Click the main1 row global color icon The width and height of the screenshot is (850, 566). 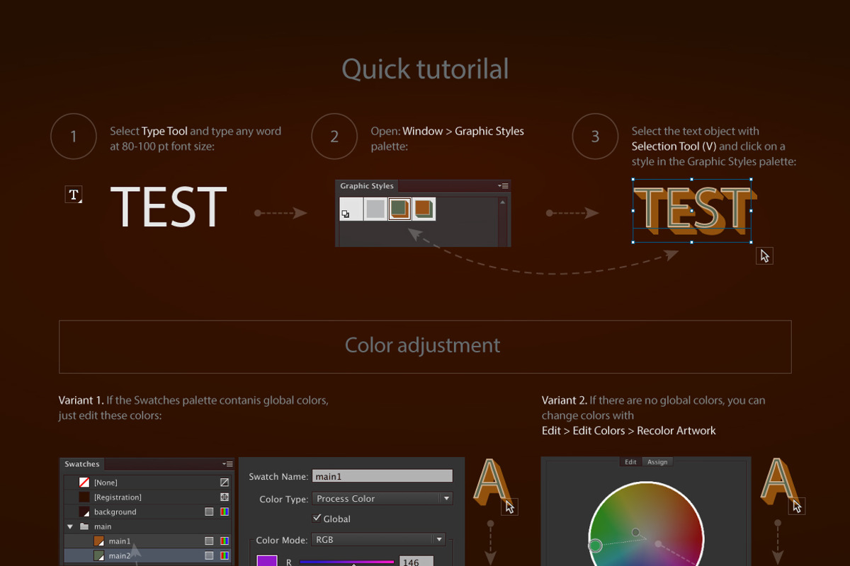209,541
